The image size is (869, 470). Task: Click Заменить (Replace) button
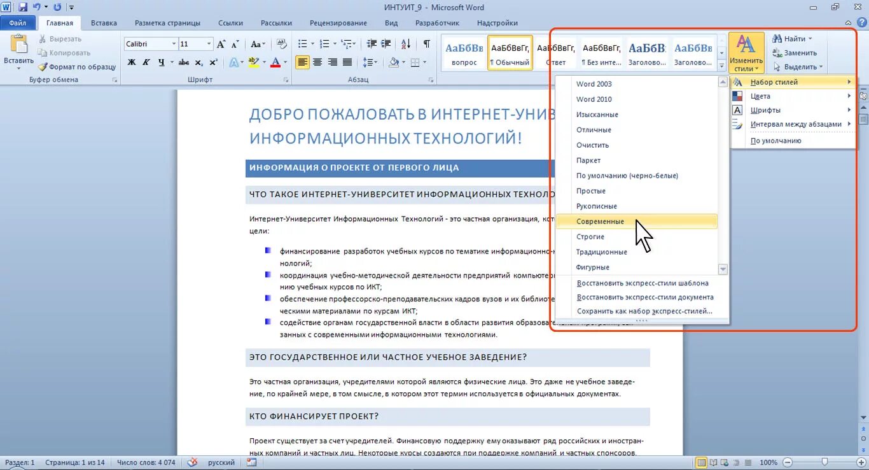point(795,53)
